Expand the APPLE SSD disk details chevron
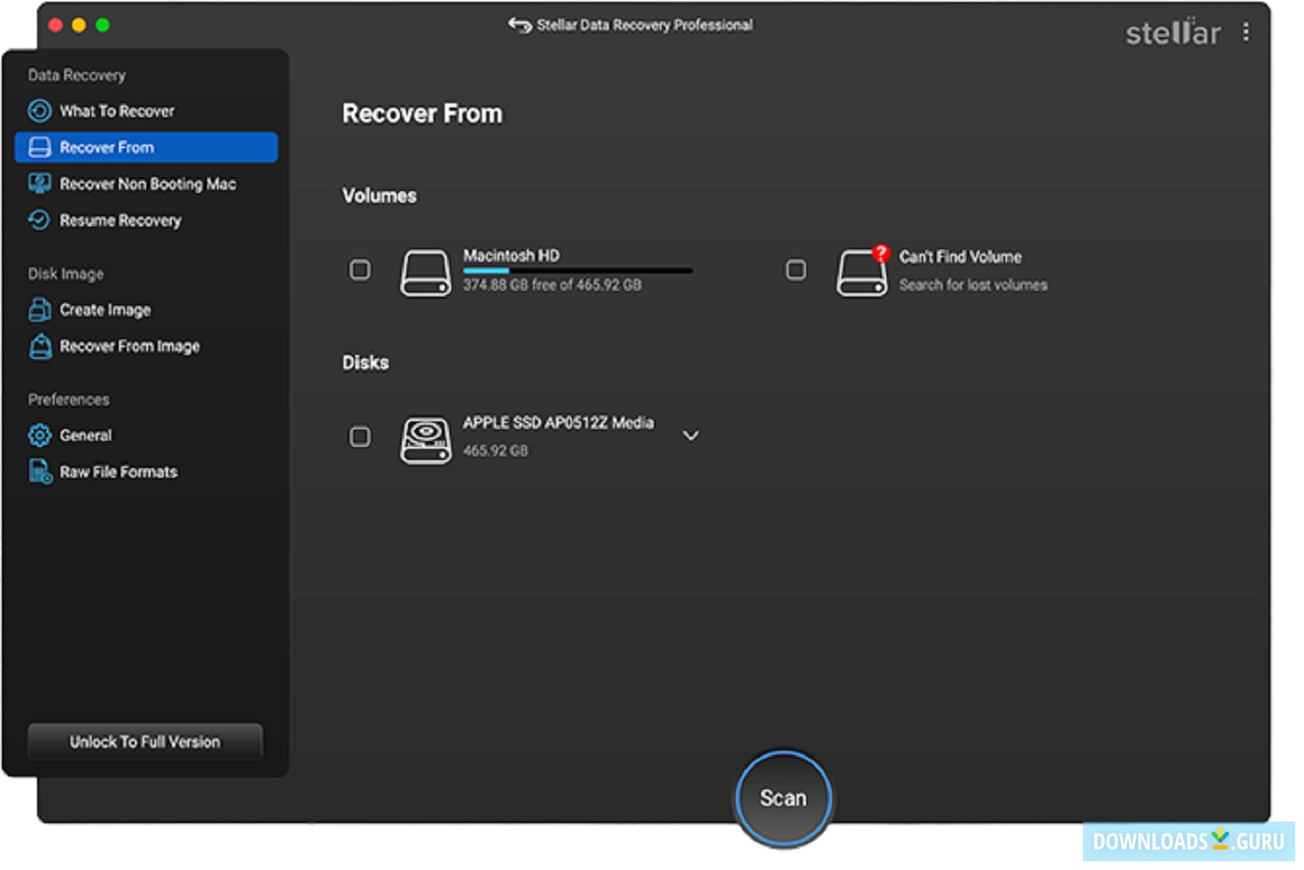Image resolution: width=1304 pixels, height=870 pixels. [692, 435]
